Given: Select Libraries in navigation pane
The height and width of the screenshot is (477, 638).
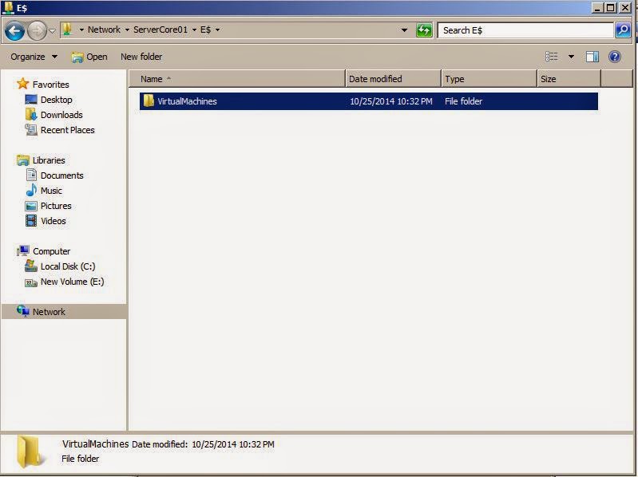Looking at the screenshot, I should point(49,160).
